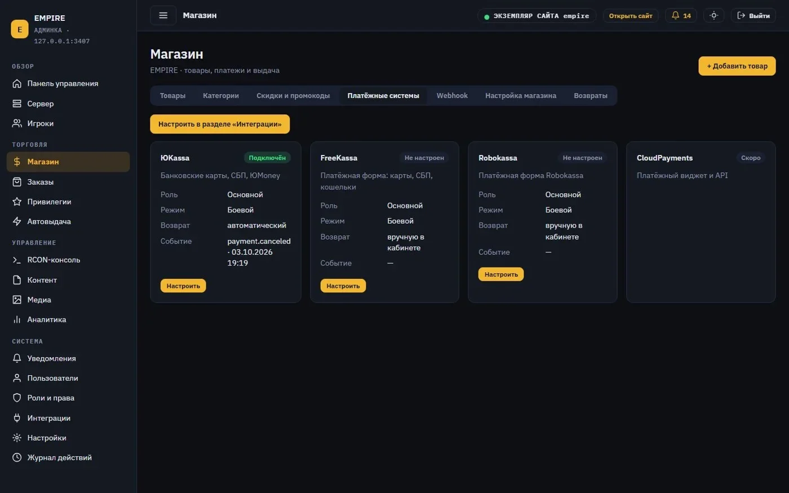The width and height of the screenshot is (789, 493).
Task: Click the Привилегии star icon
Action: (x=17, y=202)
